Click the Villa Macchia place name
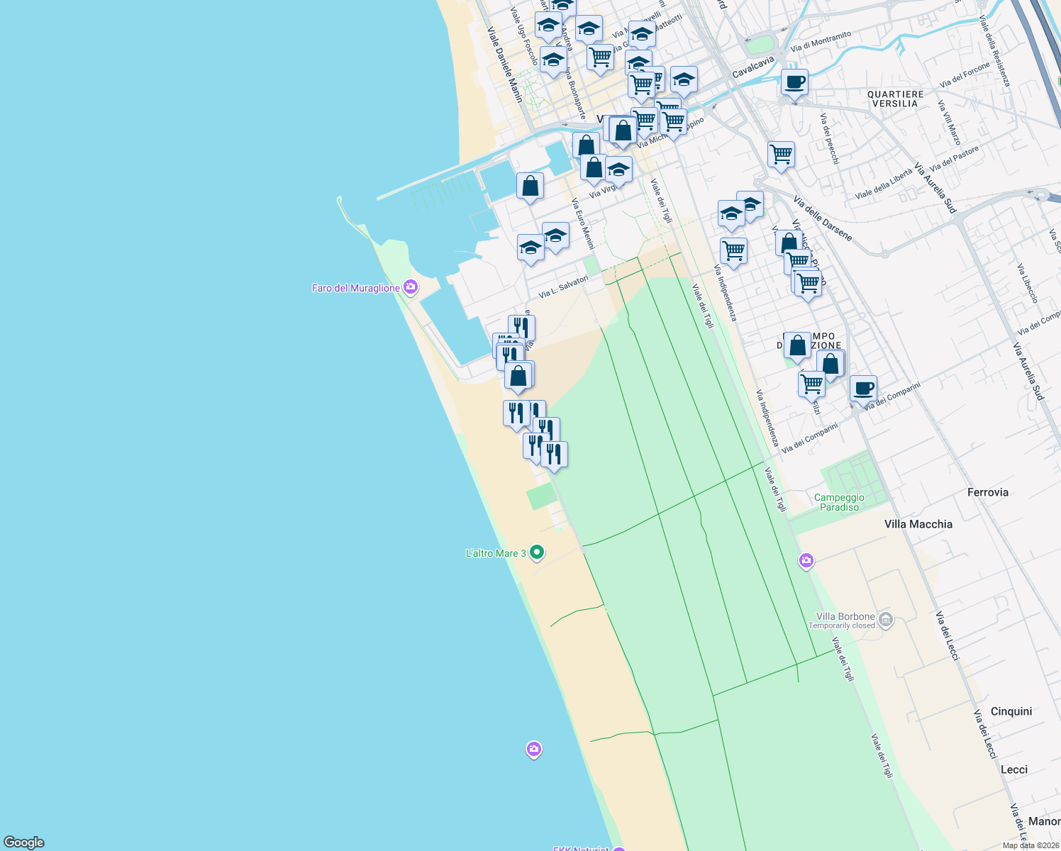The image size is (1061, 851). click(918, 524)
